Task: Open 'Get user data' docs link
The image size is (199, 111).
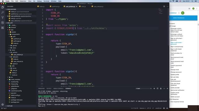Action: click(x=175, y=77)
